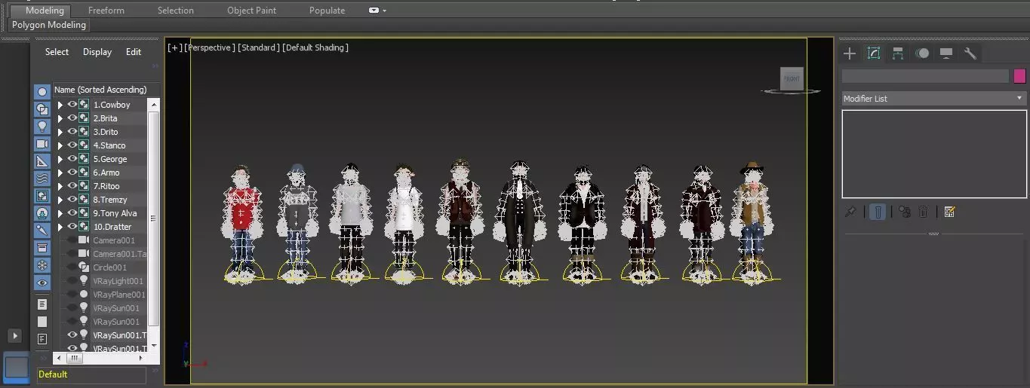Toggle Display Containers filter icon
The width and height of the screenshot is (1030, 388).
[42, 248]
